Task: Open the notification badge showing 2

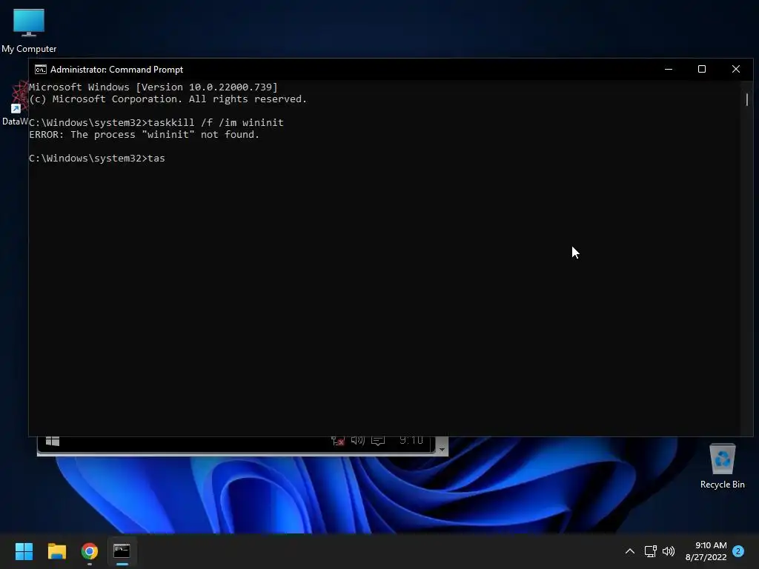Action: [738, 551]
